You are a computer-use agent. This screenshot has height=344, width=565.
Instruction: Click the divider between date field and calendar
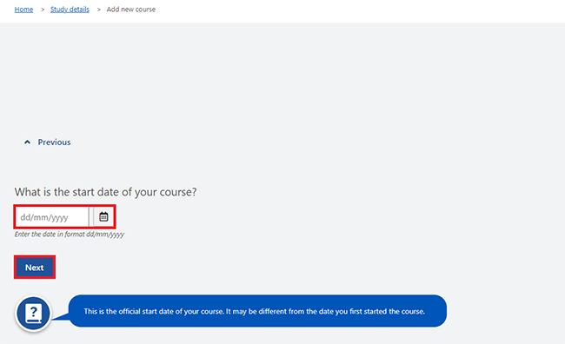point(91,217)
